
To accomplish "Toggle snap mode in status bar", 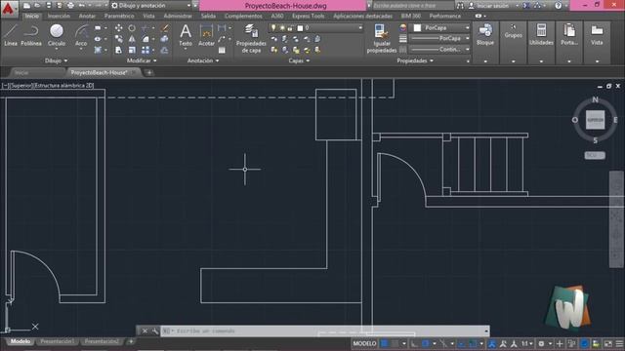I will pos(396,343).
